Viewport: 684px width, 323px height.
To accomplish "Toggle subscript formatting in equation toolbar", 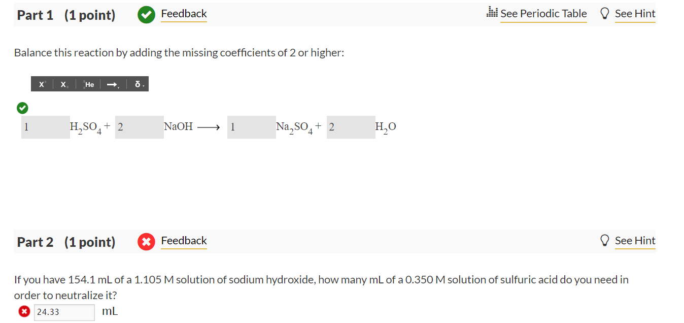I will pos(63,84).
